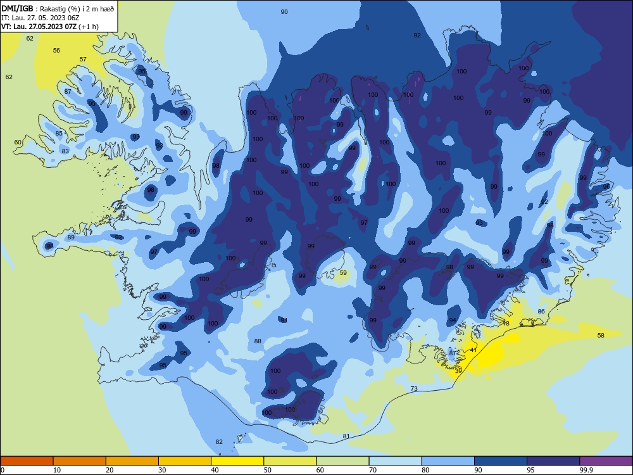Click the humidity value 83 on the map
This screenshot has width=633, height=475.
tap(65, 151)
